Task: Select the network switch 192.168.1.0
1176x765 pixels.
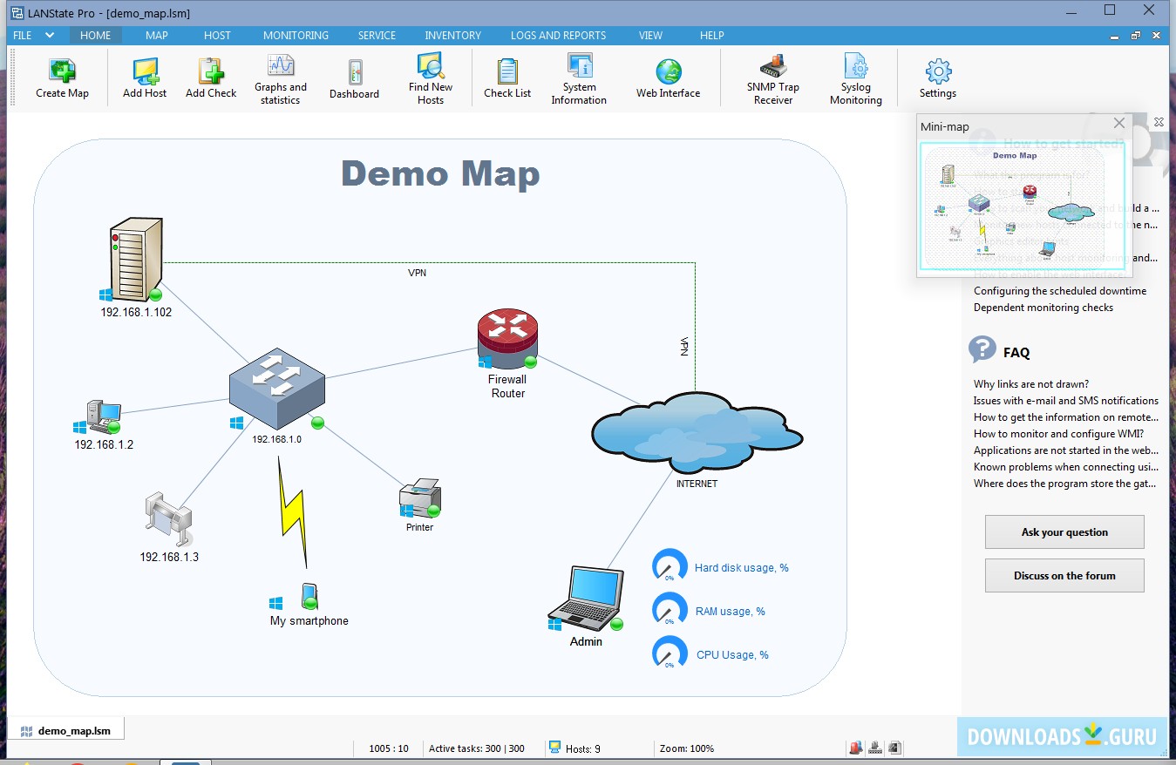Action: pyautogui.click(x=277, y=388)
